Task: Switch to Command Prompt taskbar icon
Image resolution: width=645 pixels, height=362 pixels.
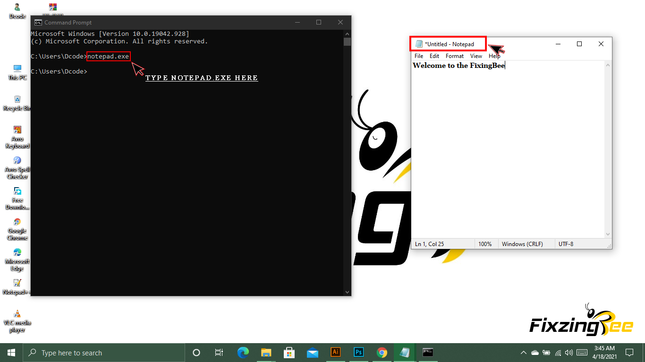Action: [428, 353]
